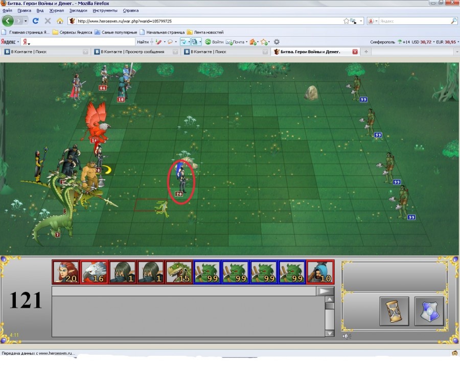Click the Yandex toolbar star favorites icon
The width and height of the screenshot is (460, 368).
(264, 42)
